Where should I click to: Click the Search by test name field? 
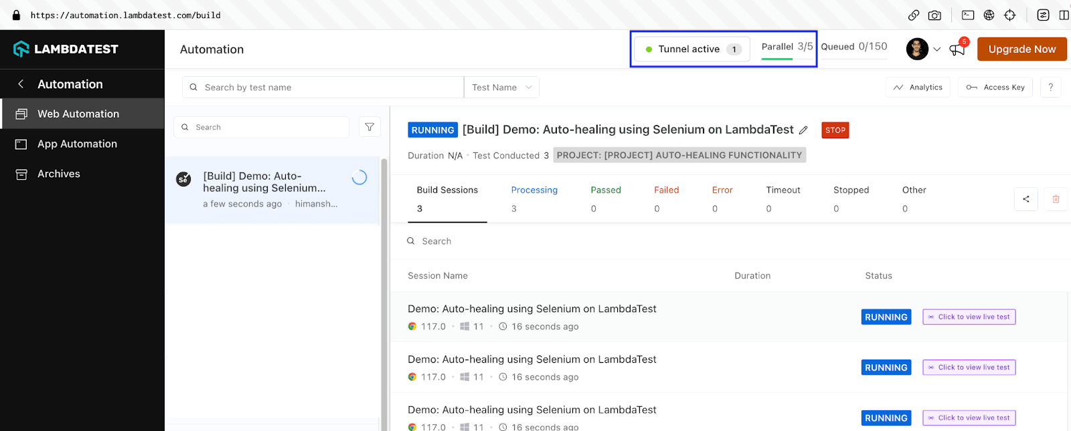(x=323, y=88)
